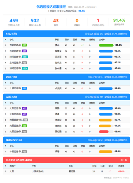
Task: Click the green +2 gap value
Action: [83, 45]
